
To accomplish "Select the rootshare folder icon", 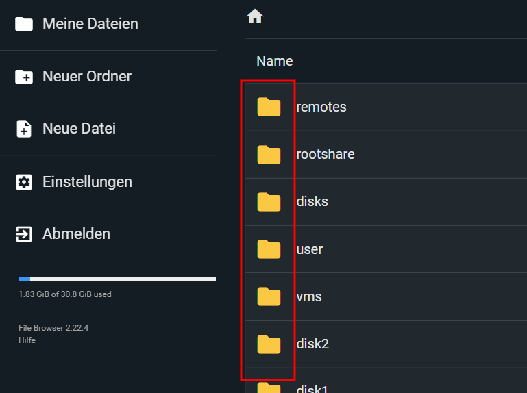I will (269, 155).
